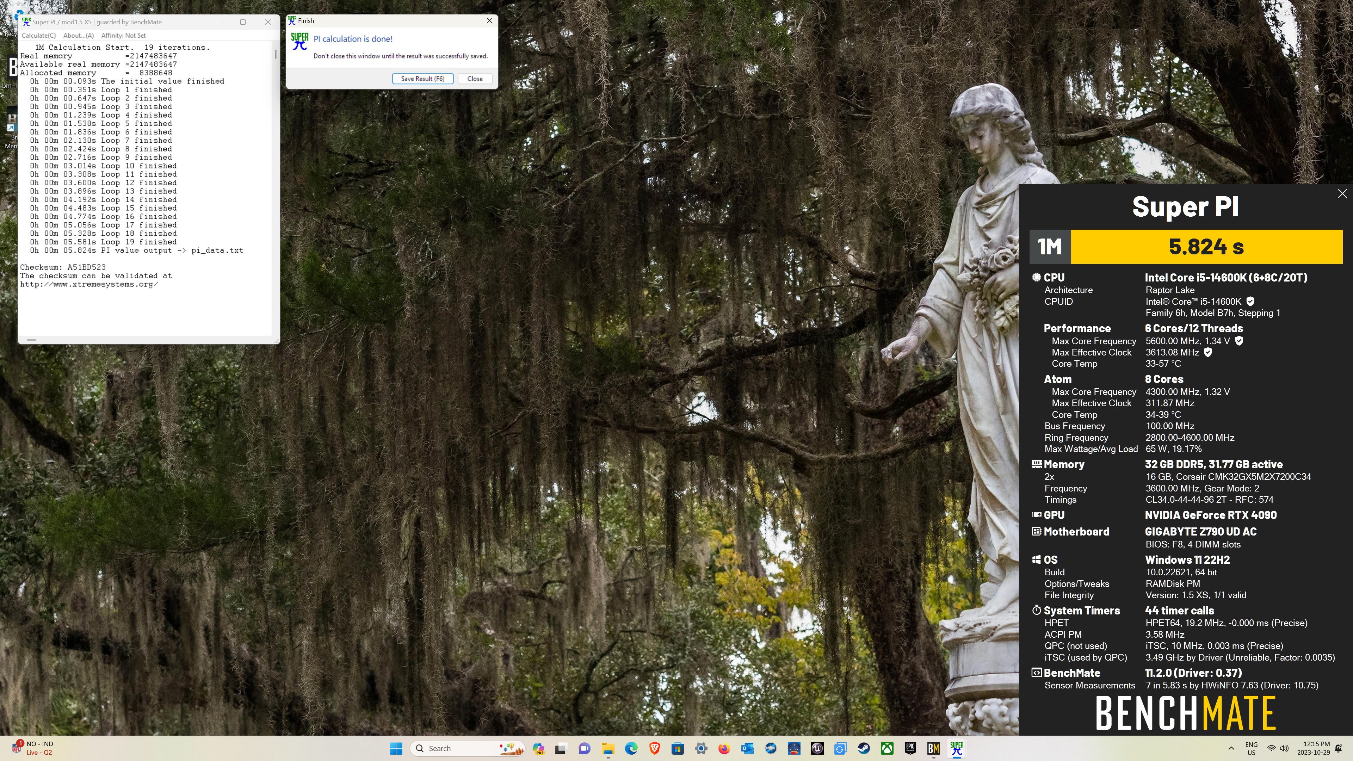The width and height of the screenshot is (1353, 761).
Task: Click ENG US language indicator
Action: click(1251, 748)
